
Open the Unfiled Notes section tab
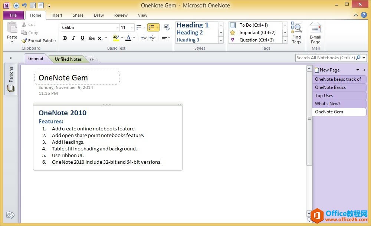coord(68,59)
